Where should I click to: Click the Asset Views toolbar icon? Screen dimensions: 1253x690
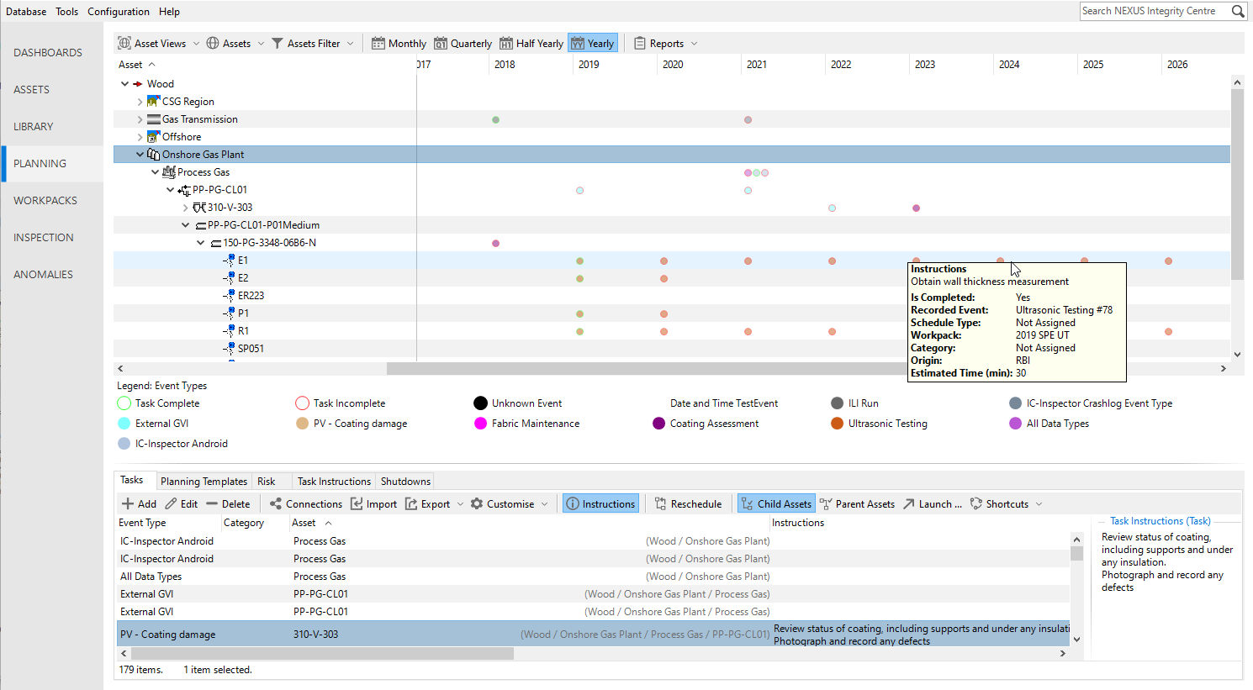pyautogui.click(x=124, y=43)
